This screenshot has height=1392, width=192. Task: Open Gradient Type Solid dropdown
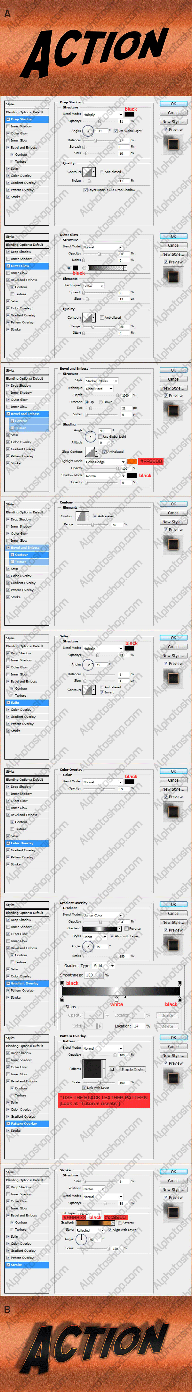click(103, 966)
